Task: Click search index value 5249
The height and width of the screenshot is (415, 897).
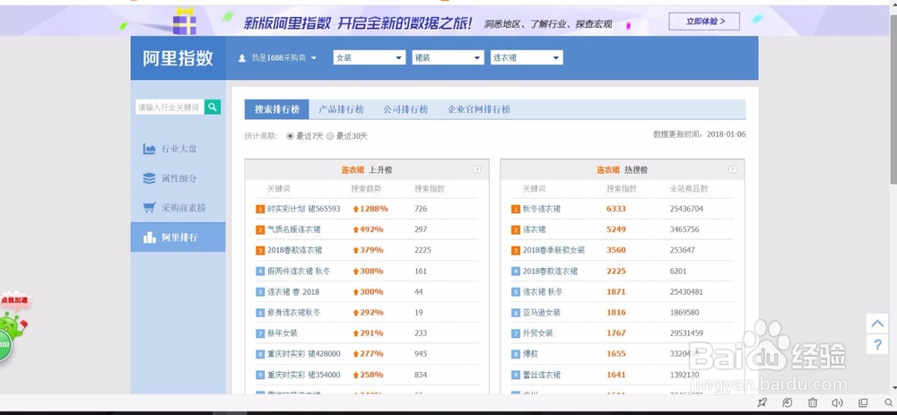Action: click(616, 229)
